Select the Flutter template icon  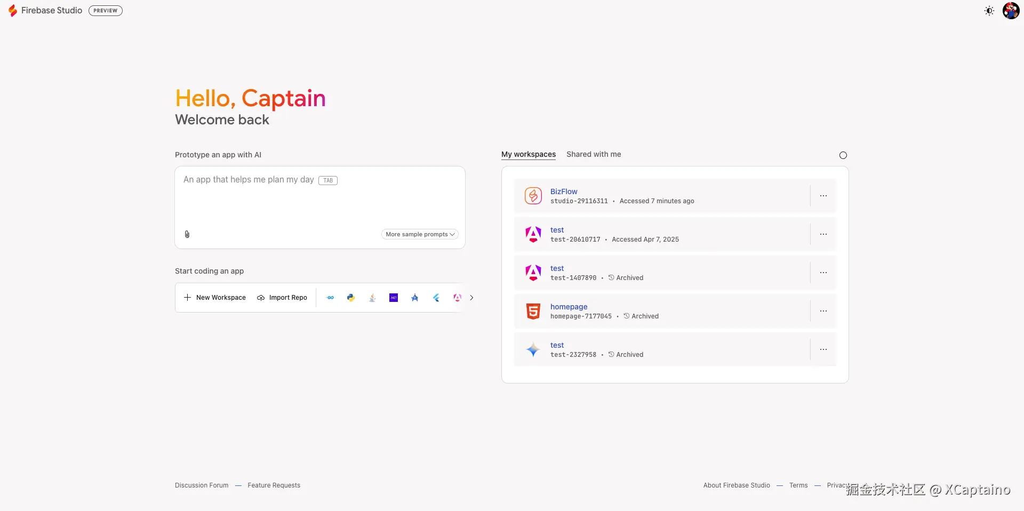pos(436,298)
